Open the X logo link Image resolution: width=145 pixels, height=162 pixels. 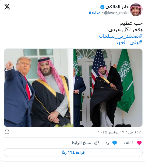(x=7, y=7)
